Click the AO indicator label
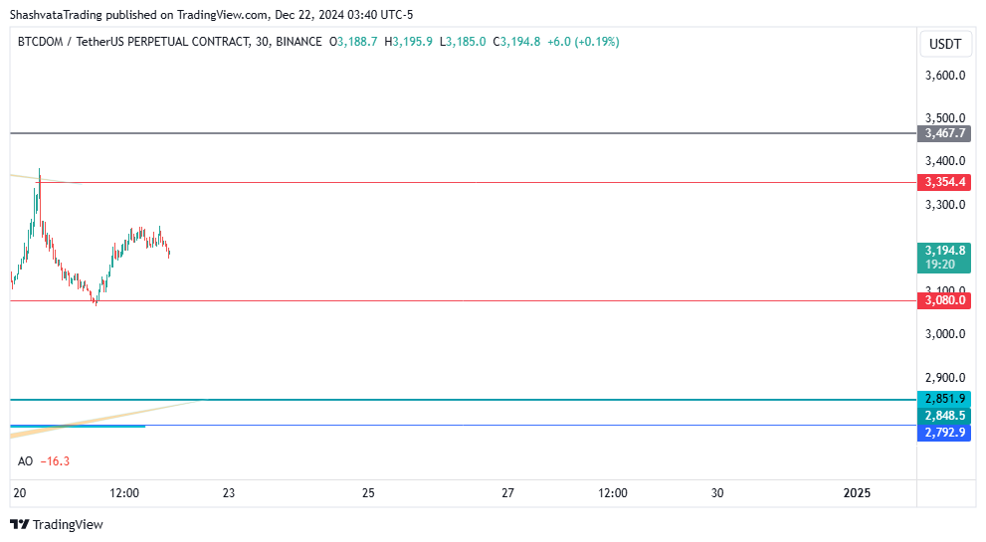Screen dimensions: 986x542 [x=25, y=461]
